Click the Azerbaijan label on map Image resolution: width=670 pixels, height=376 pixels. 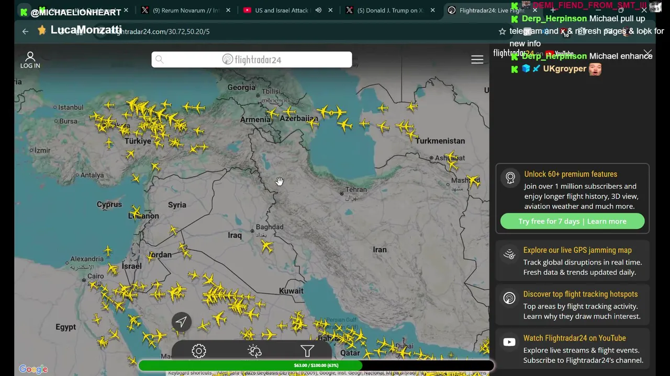click(x=299, y=118)
